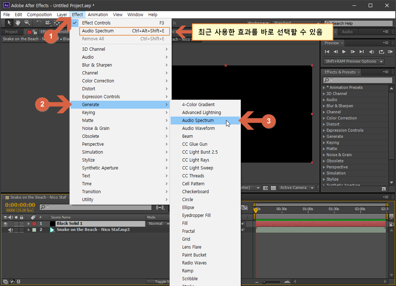Toggle solo for Black Solid 1 layer
This screenshot has height=286, width=396.
click(x=16, y=224)
